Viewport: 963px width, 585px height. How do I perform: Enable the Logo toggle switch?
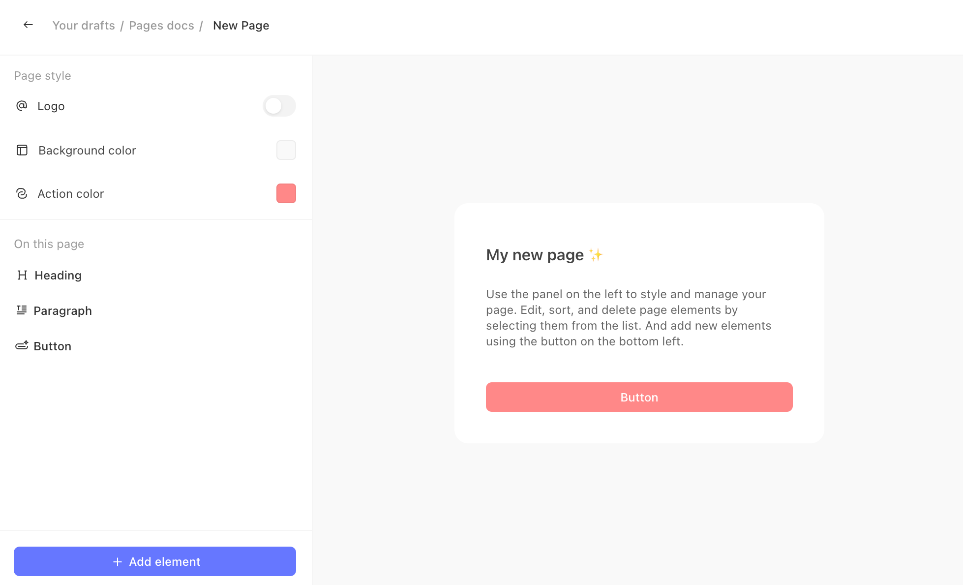pyautogui.click(x=279, y=106)
